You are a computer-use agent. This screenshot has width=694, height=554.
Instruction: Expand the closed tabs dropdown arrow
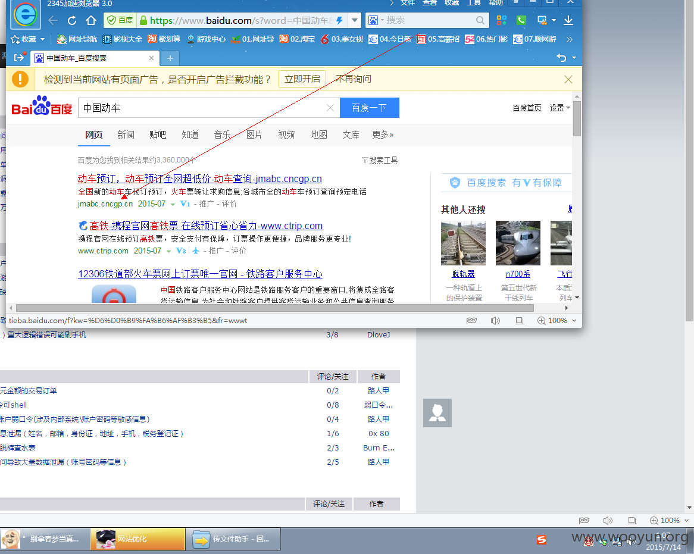pos(574,58)
